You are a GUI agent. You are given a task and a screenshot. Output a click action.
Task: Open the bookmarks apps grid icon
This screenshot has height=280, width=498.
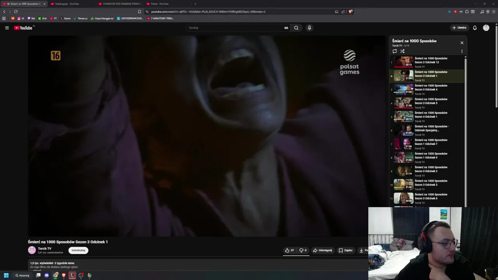4,18
